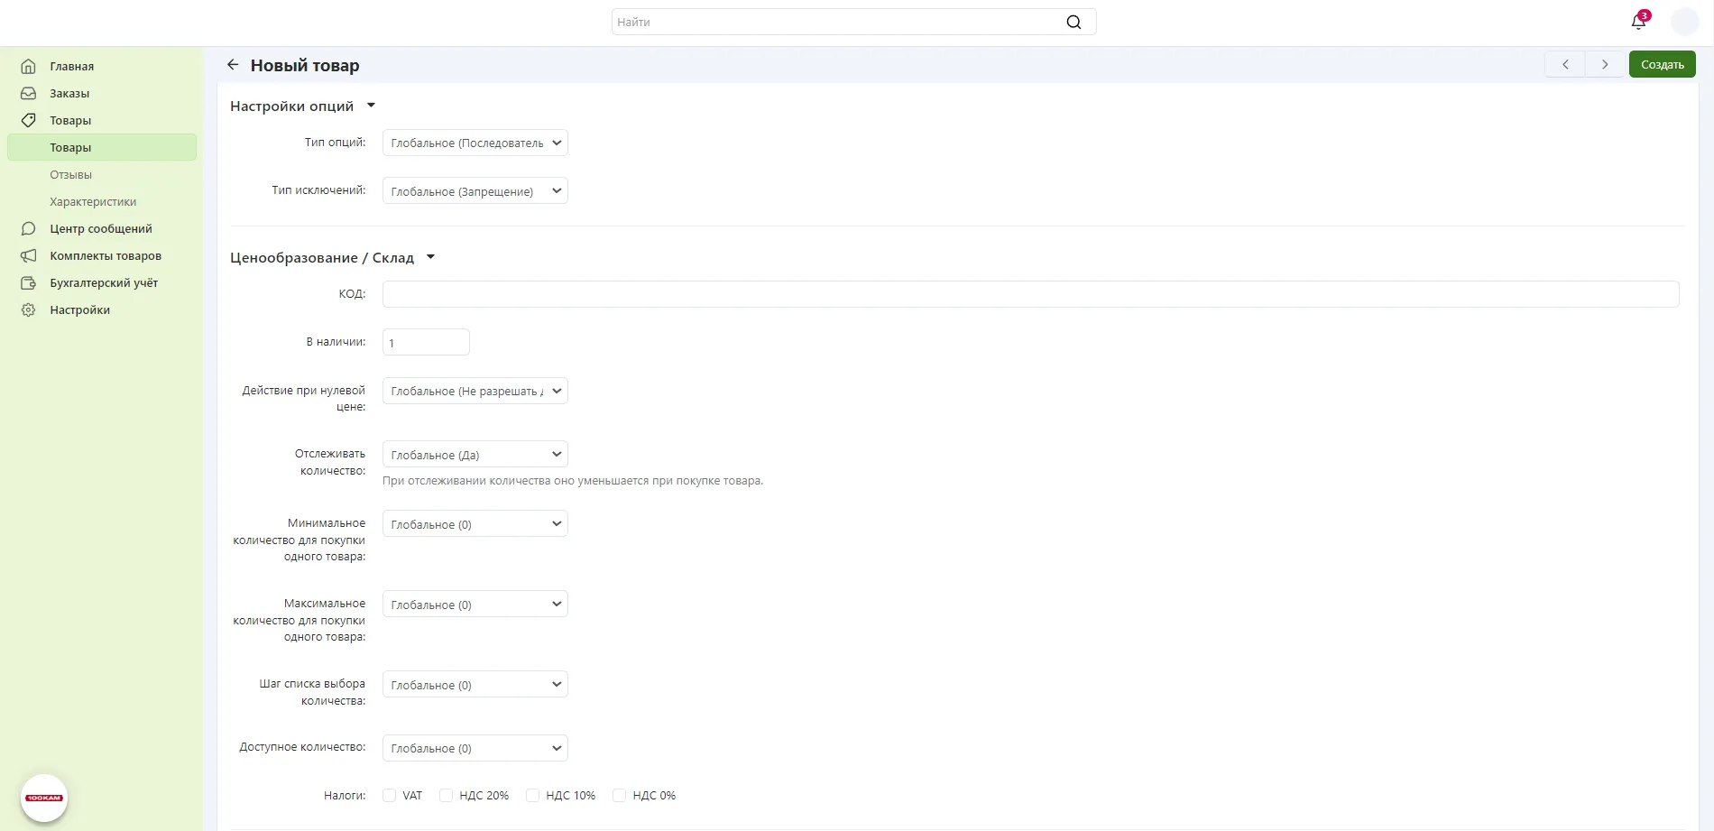Go to previous product arrow button
1714x831 pixels.
click(x=1565, y=65)
